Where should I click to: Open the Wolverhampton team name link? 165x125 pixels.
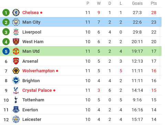[x=38, y=71]
